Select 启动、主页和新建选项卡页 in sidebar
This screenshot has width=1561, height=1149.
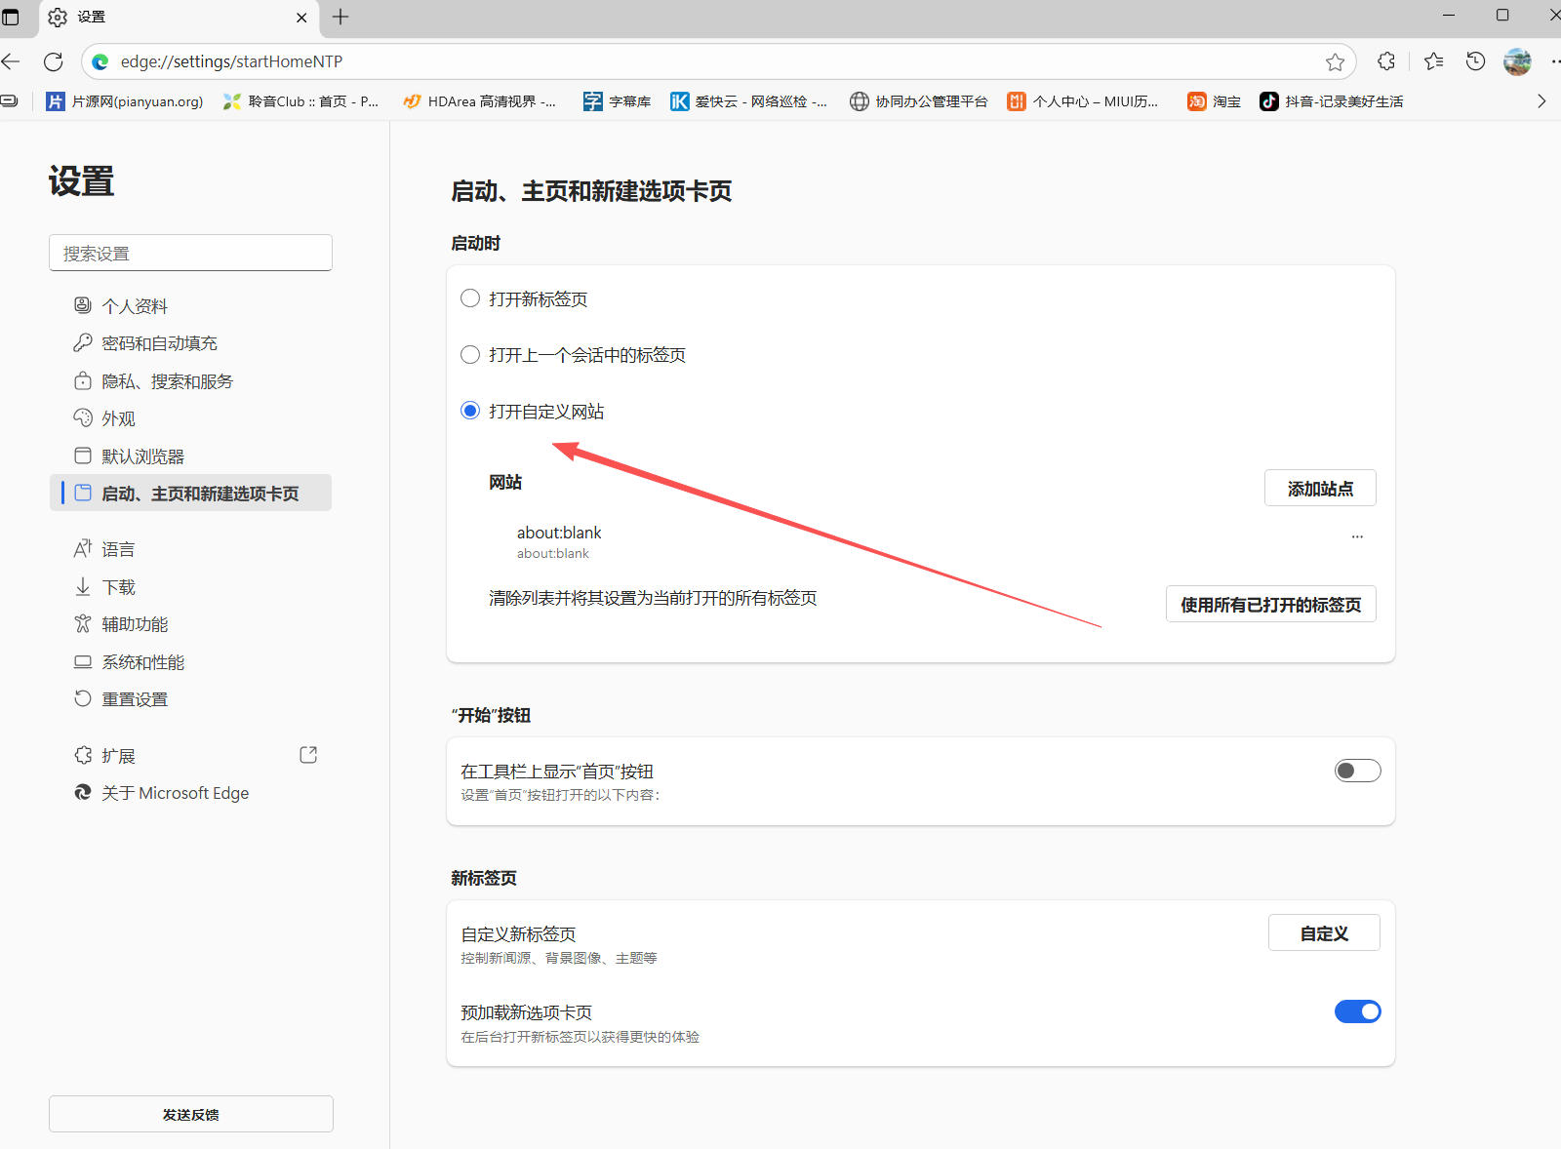pyautogui.click(x=190, y=494)
